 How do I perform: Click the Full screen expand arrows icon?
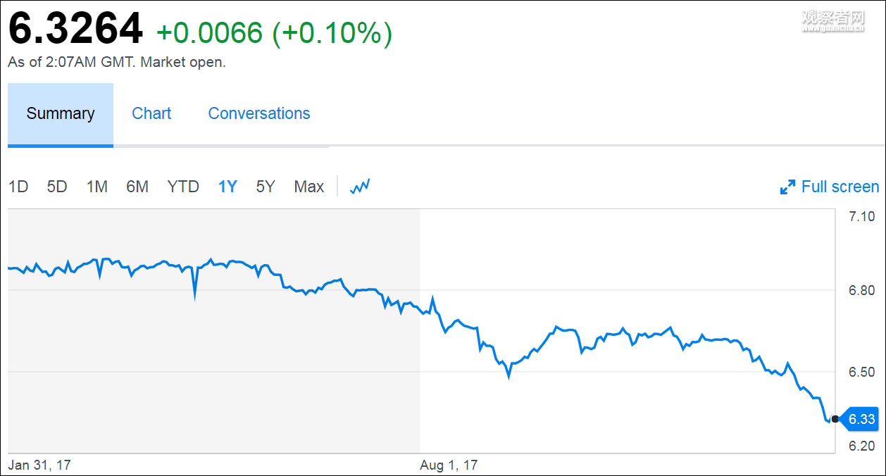pos(787,187)
